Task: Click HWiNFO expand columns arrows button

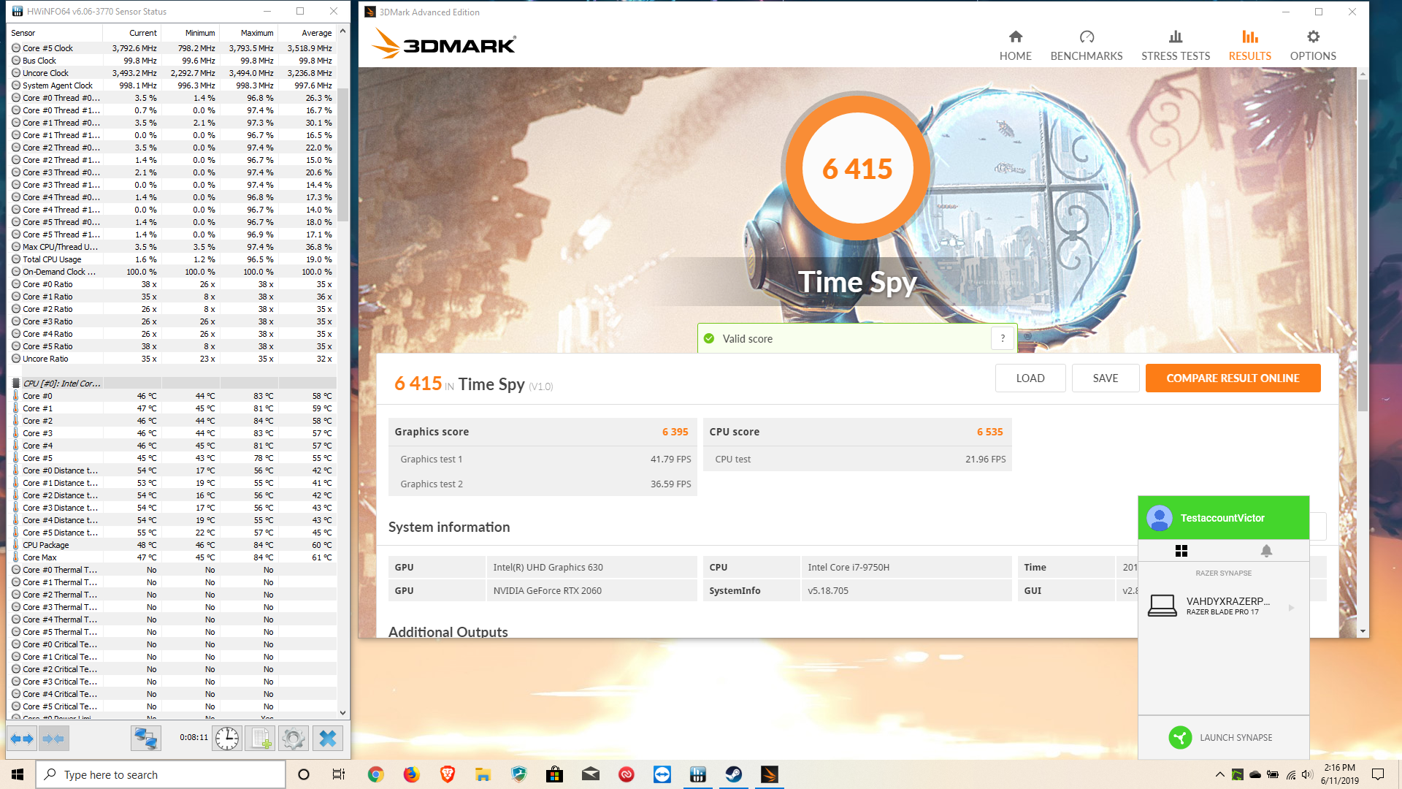Action: [23, 739]
